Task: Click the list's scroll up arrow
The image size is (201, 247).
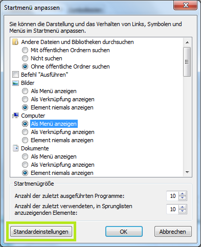Action: click(187, 42)
